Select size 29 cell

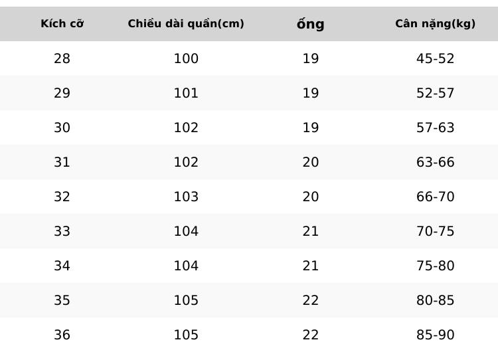62,93
